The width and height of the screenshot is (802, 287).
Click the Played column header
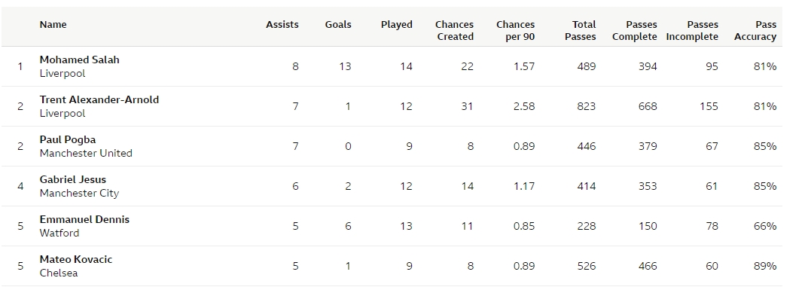coord(396,25)
